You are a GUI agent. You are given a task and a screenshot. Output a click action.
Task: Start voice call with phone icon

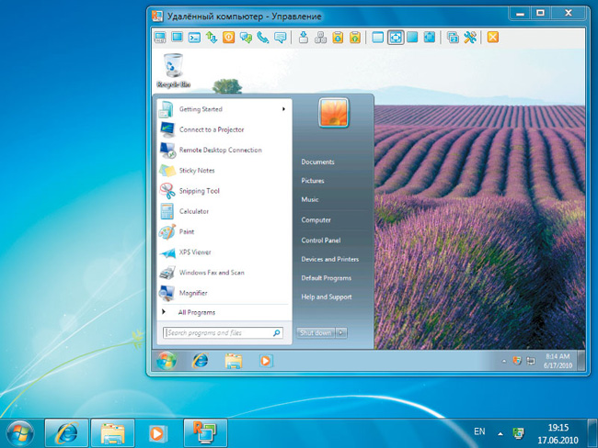pyautogui.click(x=263, y=38)
